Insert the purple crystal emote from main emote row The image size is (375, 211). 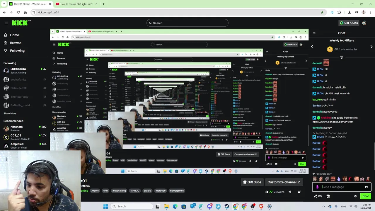point(339,179)
